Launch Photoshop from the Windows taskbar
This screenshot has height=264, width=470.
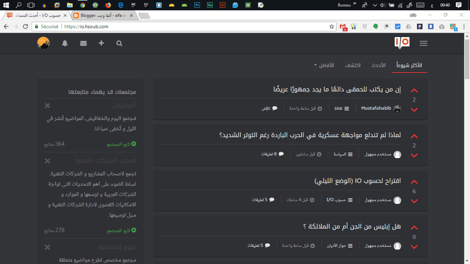click(197, 5)
